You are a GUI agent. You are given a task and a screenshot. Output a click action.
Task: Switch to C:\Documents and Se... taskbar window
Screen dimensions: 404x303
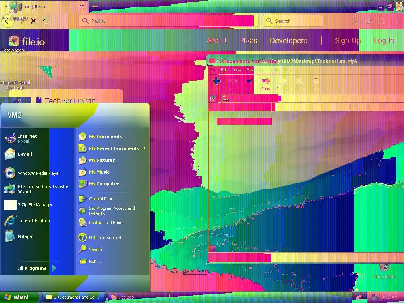[x=73, y=297]
